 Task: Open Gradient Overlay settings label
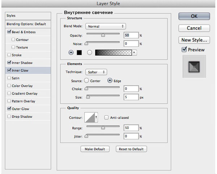25,93
